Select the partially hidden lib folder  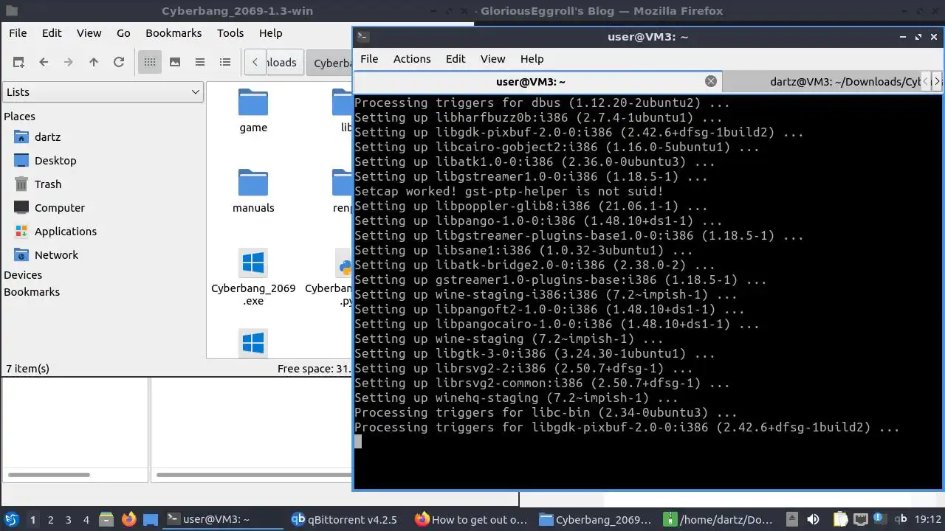click(x=343, y=111)
